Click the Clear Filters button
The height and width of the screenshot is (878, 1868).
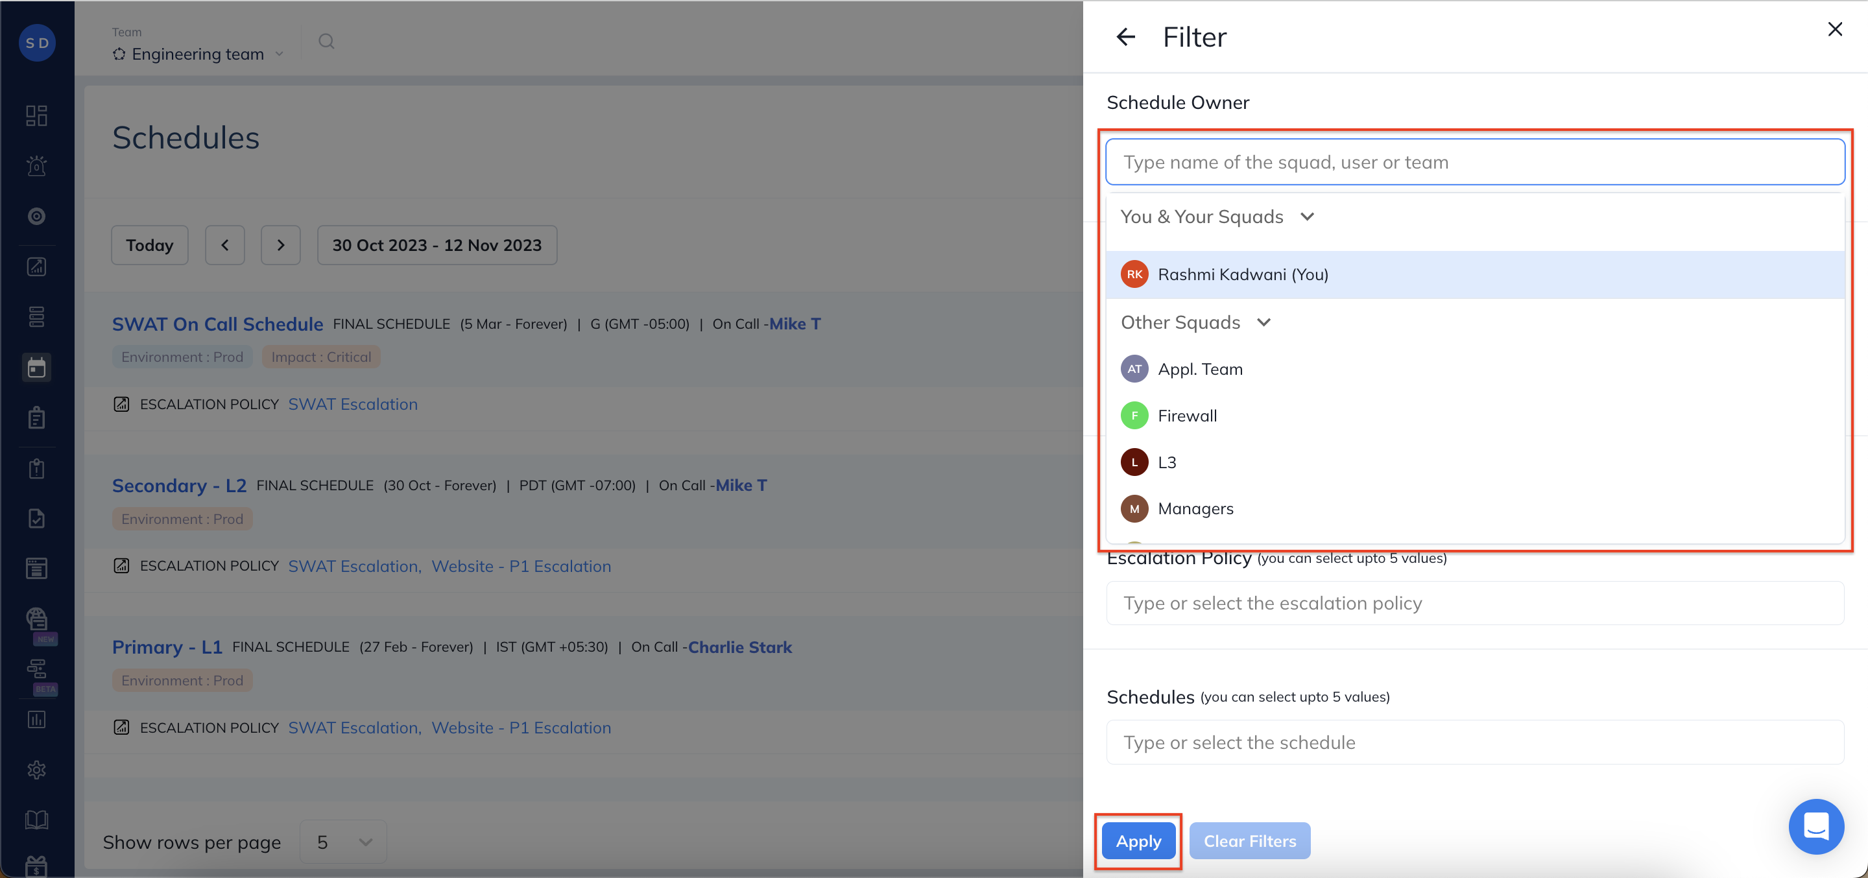coord(1249,841)
